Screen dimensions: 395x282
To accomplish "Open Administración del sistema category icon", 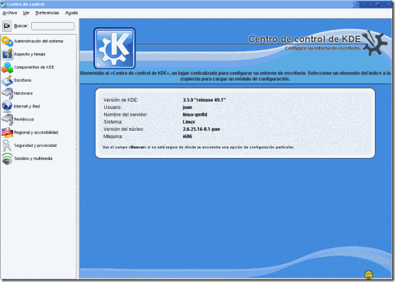I will click(7, 41).
